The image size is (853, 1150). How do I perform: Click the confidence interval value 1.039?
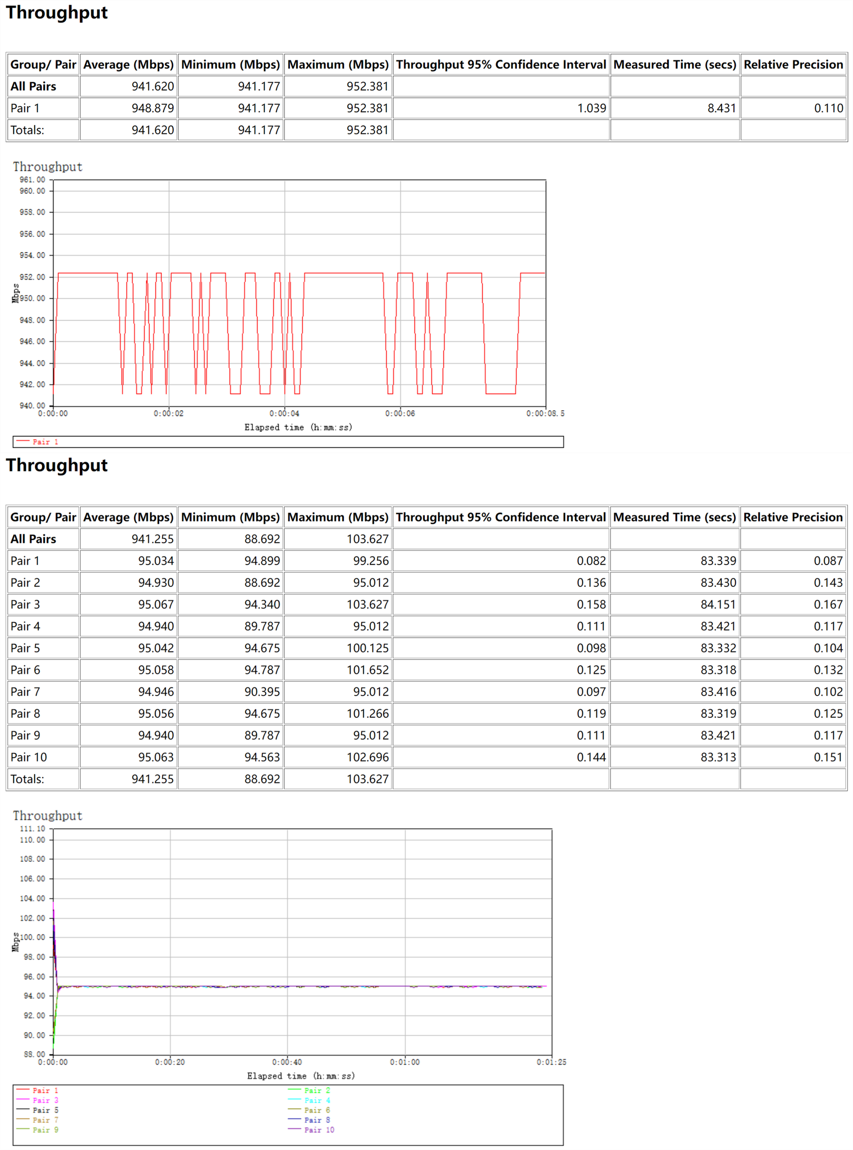(x=591, y=108)
